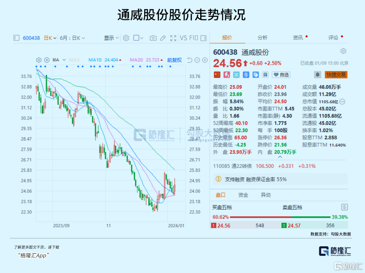Open the layout square dropdown
Viewport: 365px width, 273px height.
pos(138,38)
